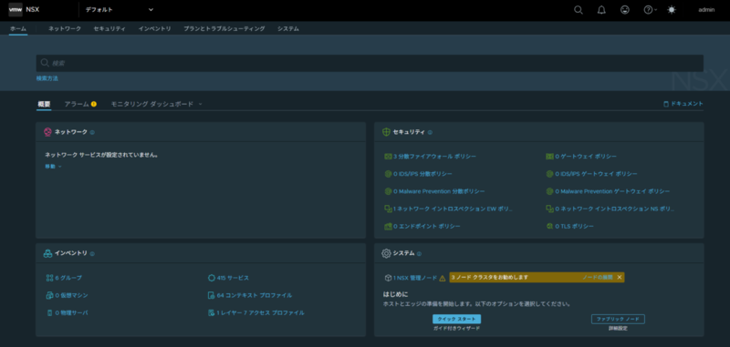Click the ネットワーク panel icon
The image size is (730, 347).
[x=47, y=132]
